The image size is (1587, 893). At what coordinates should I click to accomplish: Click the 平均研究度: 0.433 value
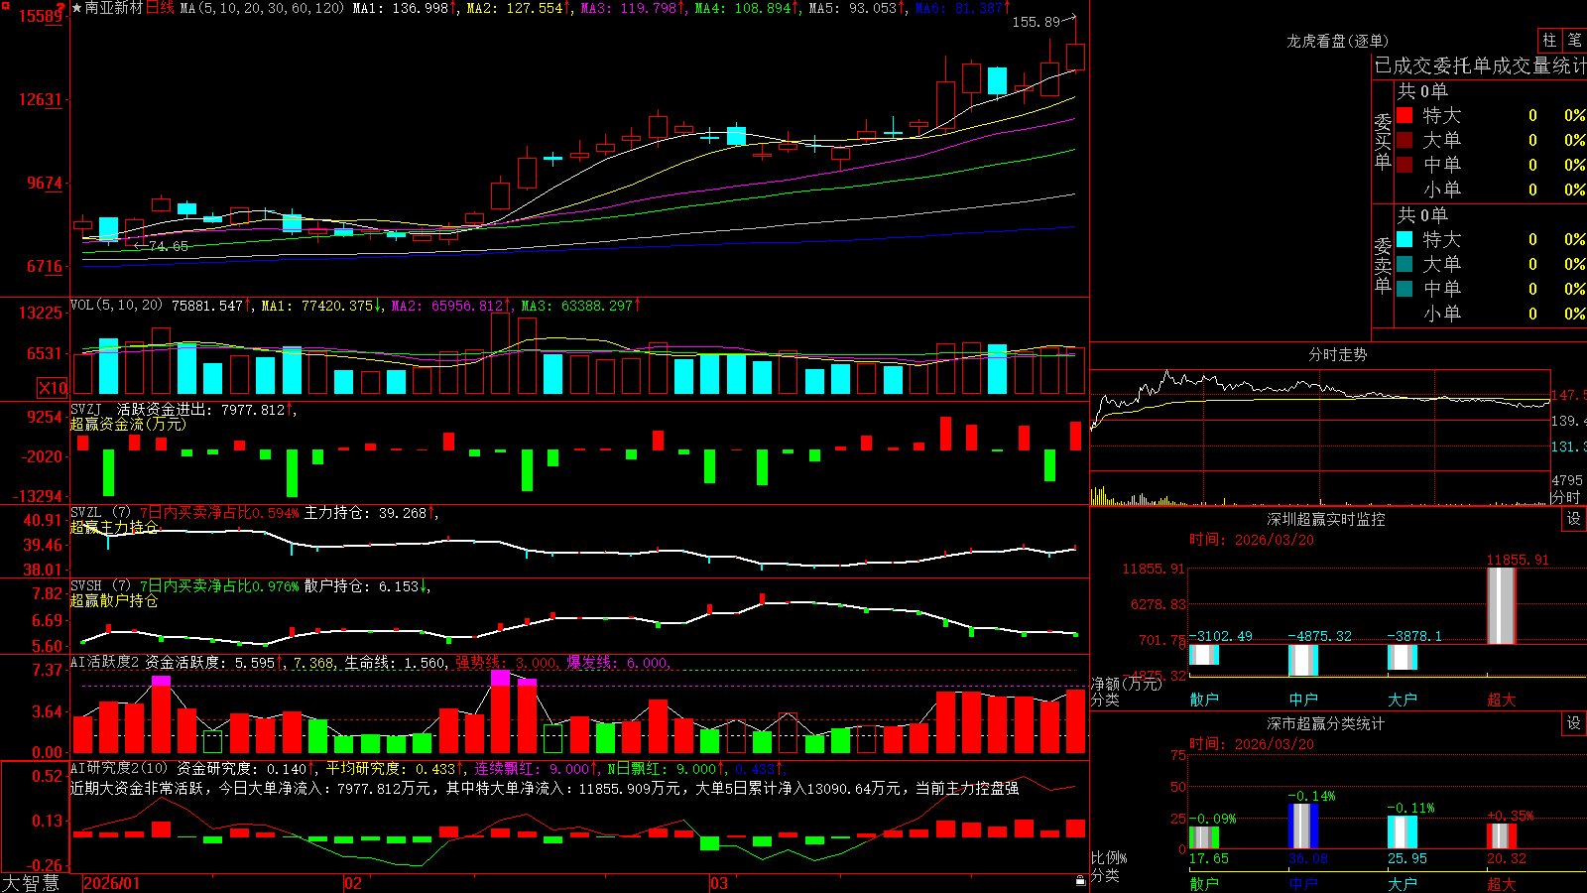pos(395,768)
